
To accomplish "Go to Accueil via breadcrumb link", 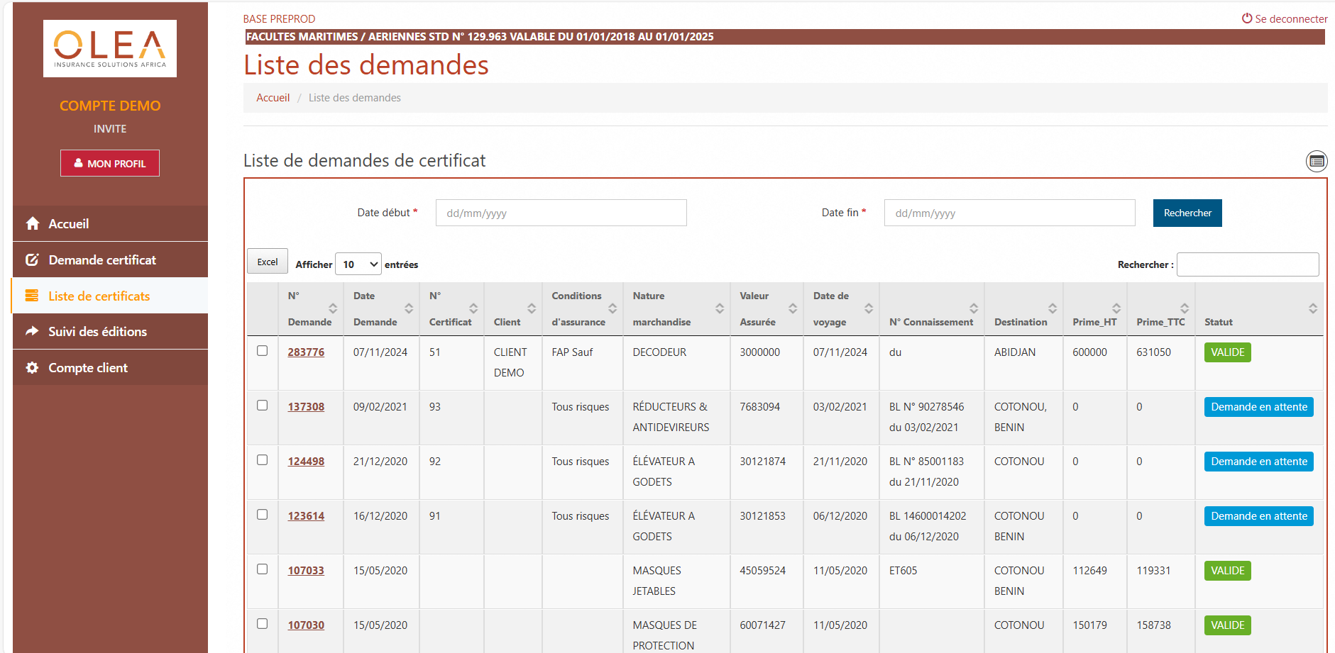I will click(x=273, y=98).
